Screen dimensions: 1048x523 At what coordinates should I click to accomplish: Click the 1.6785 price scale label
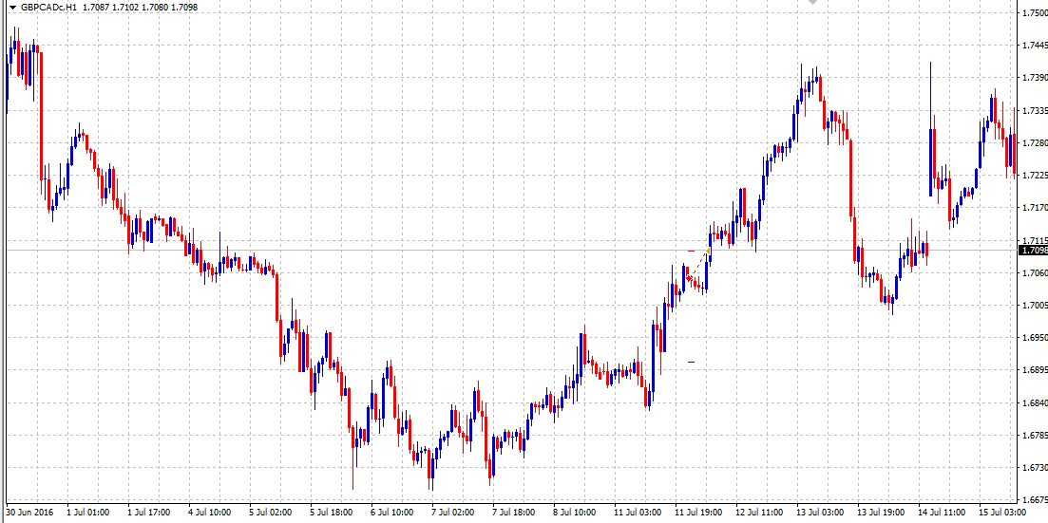1035,436
